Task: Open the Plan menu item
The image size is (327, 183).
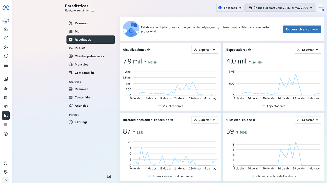Action: (91, 31)
